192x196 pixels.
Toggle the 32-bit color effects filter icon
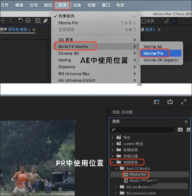[189, 130]
